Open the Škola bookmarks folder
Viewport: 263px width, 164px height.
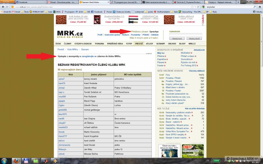point(25,12)
